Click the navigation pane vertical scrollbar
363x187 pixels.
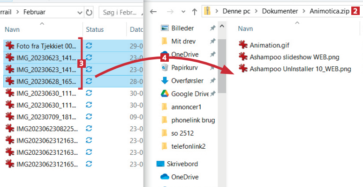(x=222, y=70)
